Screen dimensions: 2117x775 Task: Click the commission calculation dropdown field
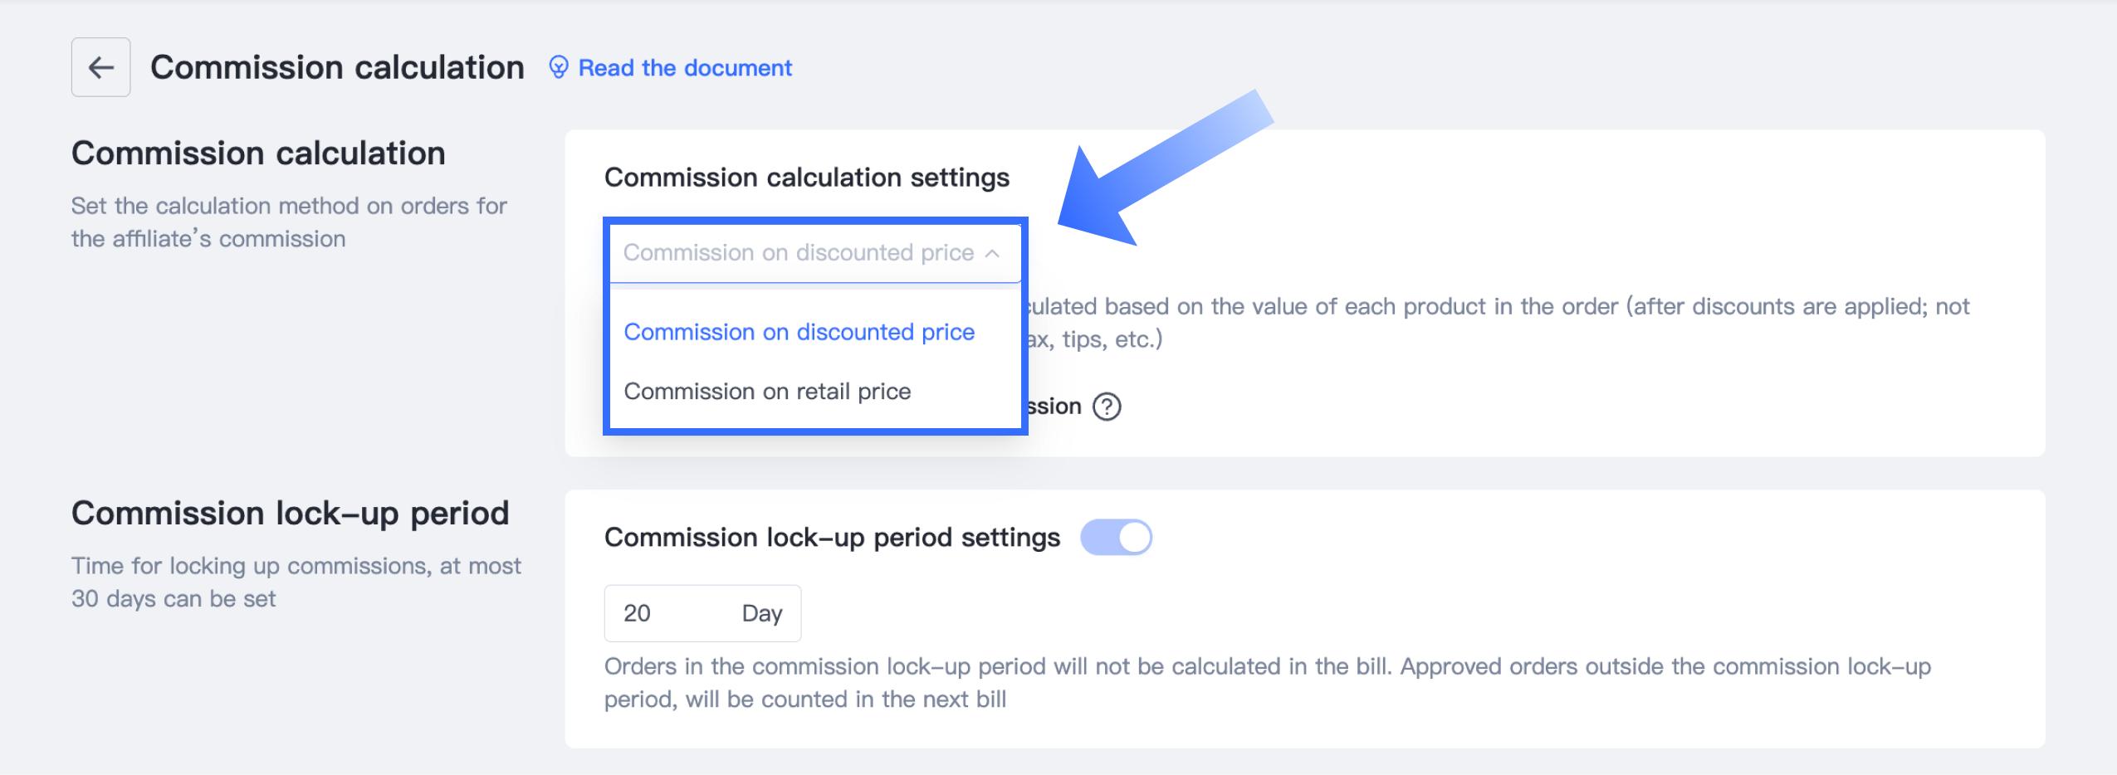797,253
